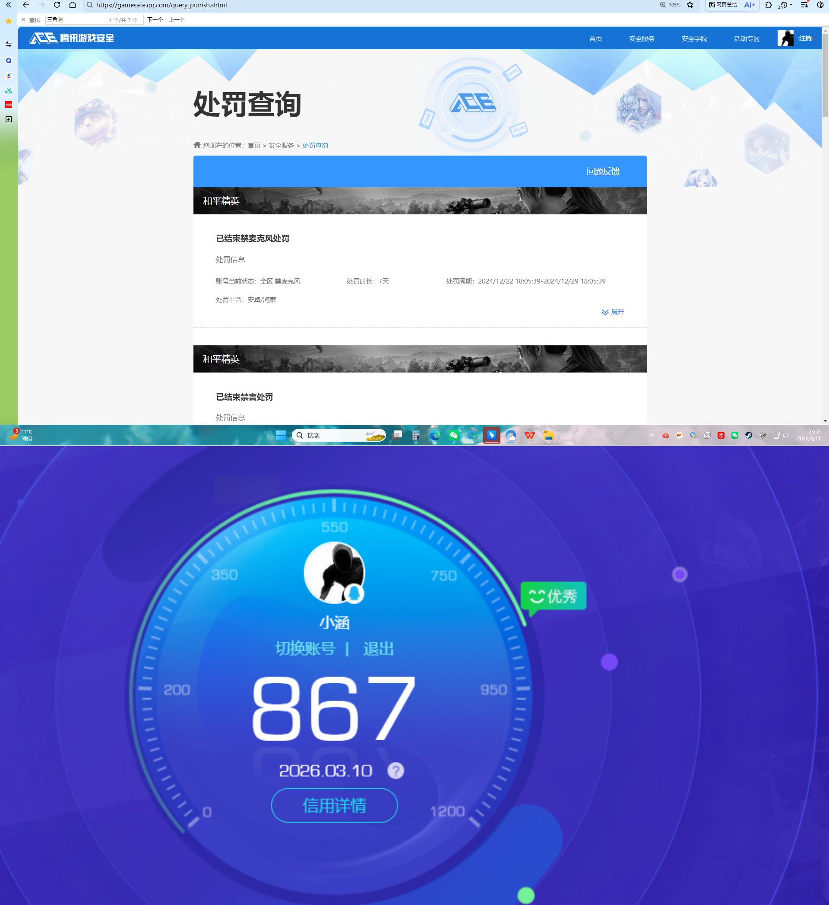Toggle system volume mute in the taskbar
Image resolution: width=829 pixels, height=905 pixels.
point(785,435)
